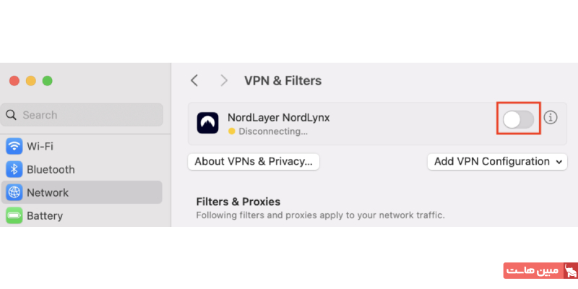Go back with the left chevron
The width and height of the screenshot is (578, 289).
(194, 80)
